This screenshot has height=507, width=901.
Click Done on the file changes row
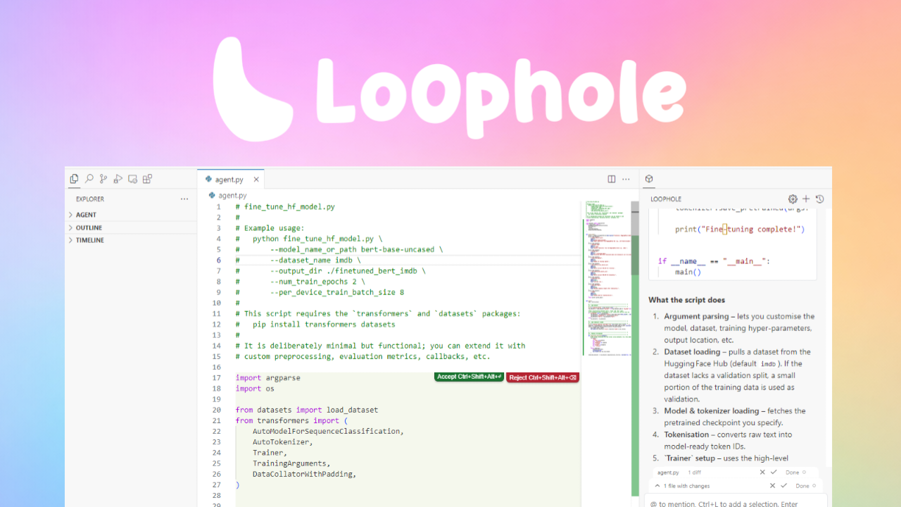[x=802, y=486]
